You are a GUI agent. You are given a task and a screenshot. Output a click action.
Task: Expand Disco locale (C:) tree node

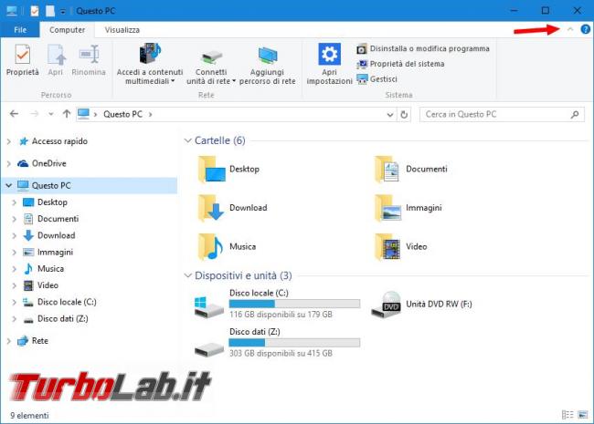click(15, 302)
